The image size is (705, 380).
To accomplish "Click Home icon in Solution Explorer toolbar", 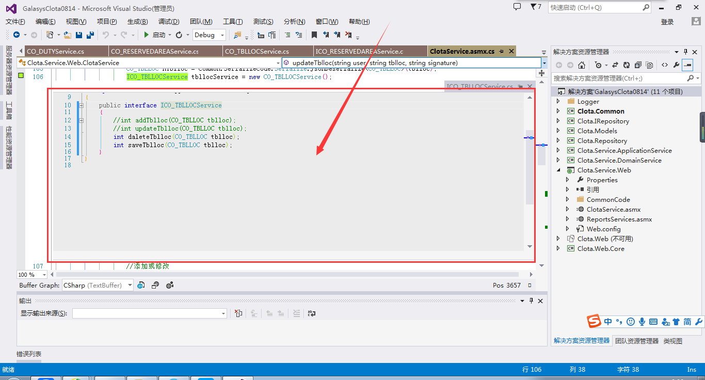I will coord(582,65).
